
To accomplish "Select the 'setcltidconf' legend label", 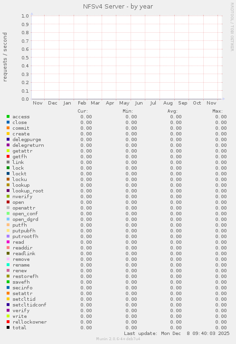I will click(29, 305).
